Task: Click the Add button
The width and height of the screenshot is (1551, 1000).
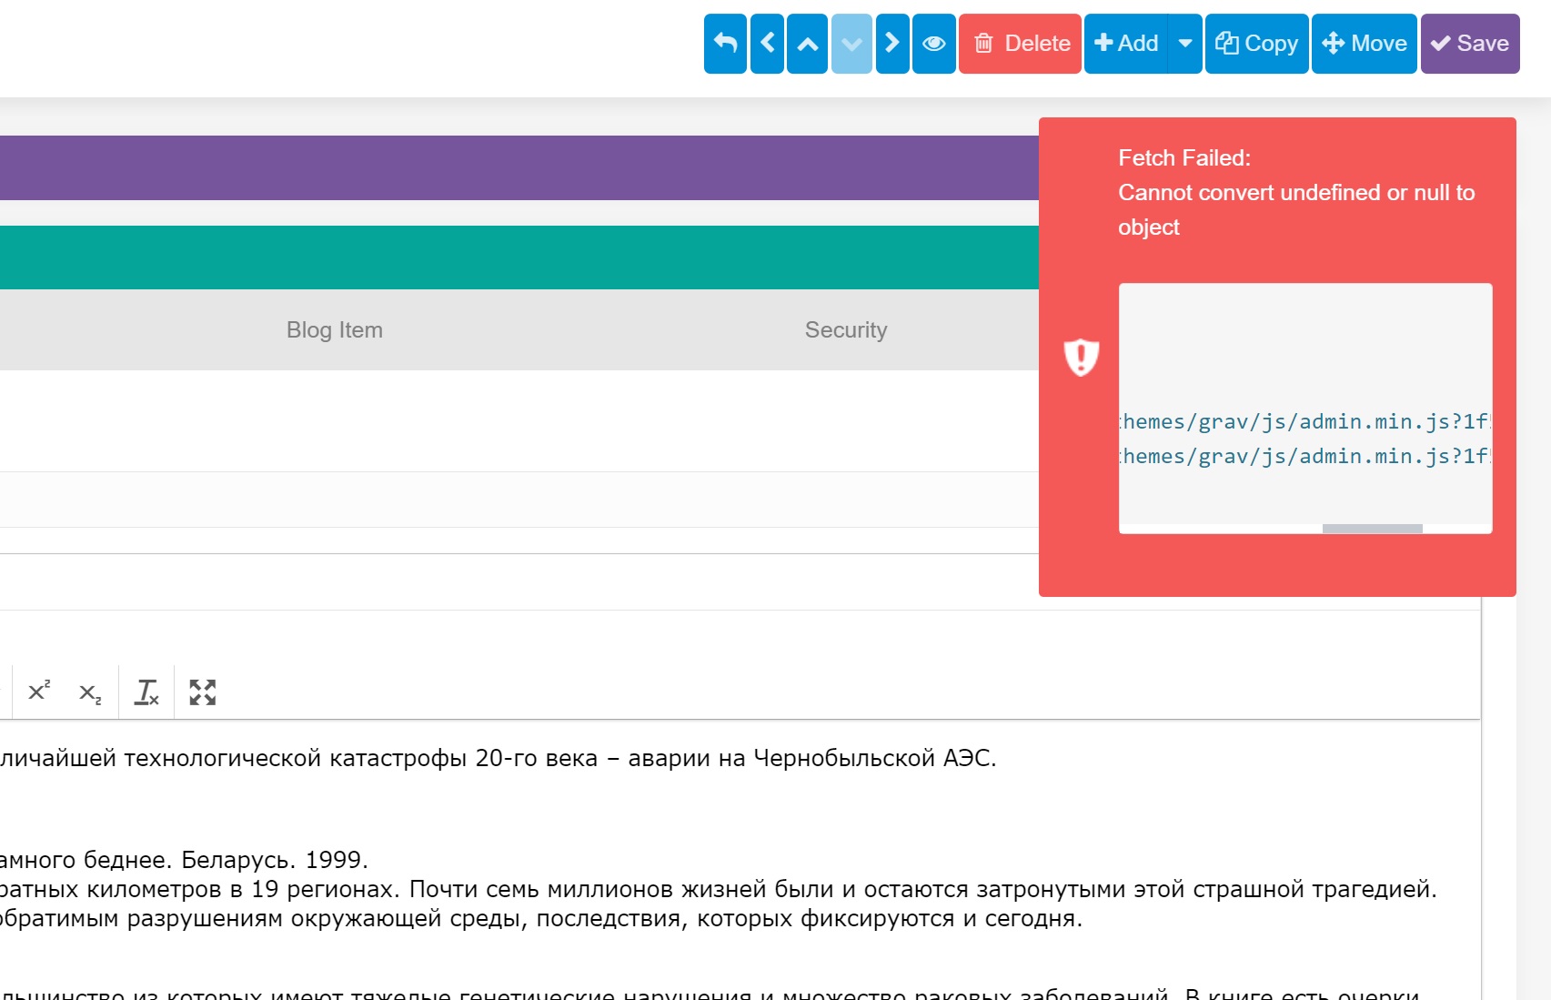Action: 1126,44
